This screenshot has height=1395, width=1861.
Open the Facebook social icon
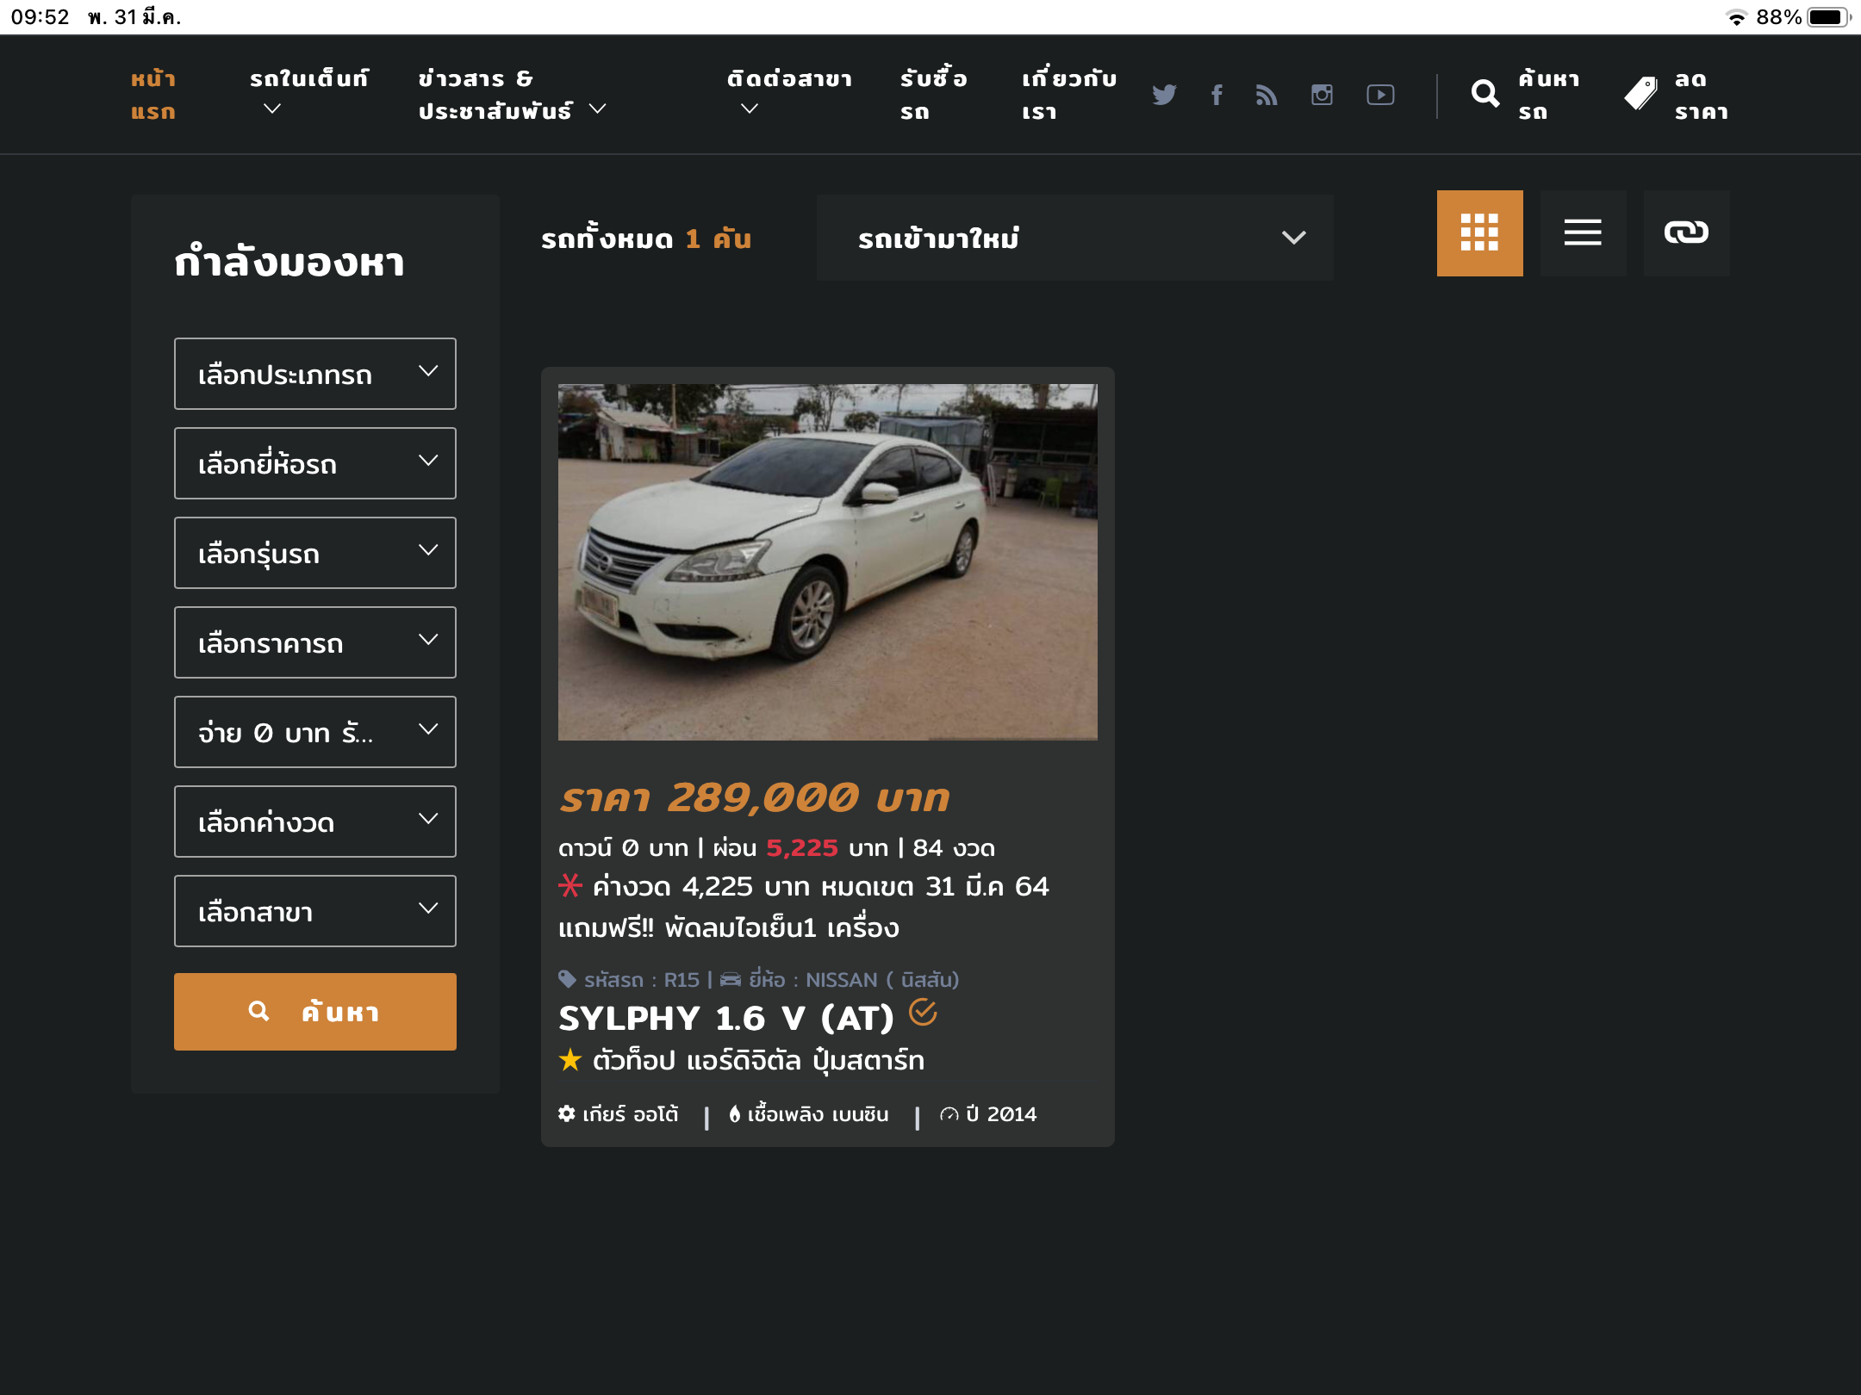pos(1217,95)
